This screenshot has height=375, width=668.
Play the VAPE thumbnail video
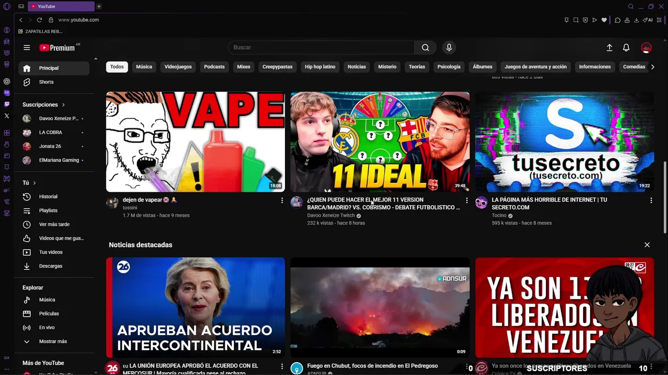[x=195, y=142]
